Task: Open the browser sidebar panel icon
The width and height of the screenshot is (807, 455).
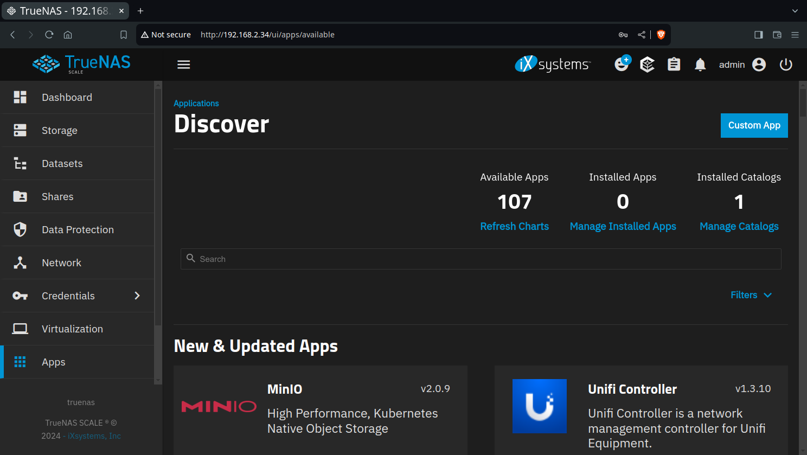Action: pos(759,35)
